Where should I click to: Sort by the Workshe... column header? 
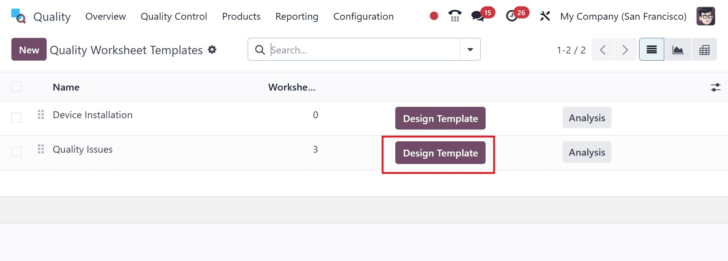tap(292, 87)
